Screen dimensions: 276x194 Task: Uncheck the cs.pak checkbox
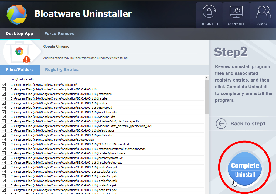point(4,190)
